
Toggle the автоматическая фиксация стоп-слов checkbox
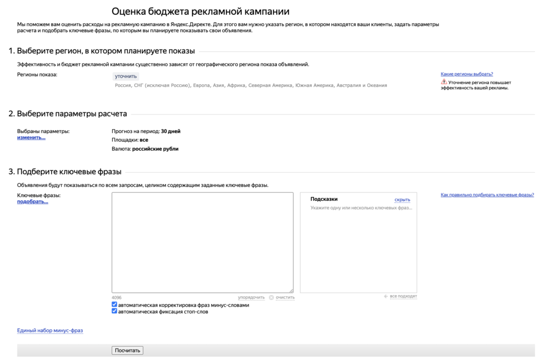coord(114,311)
